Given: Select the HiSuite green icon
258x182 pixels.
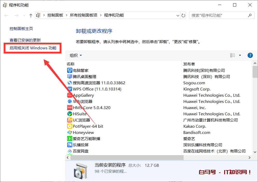Looking at the screenshot, I should point(69,114).
